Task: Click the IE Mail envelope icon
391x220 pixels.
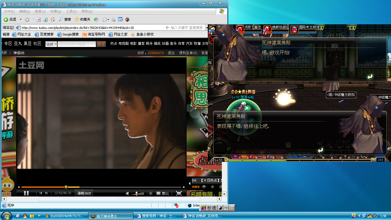Action: click(x=104, y=19)
